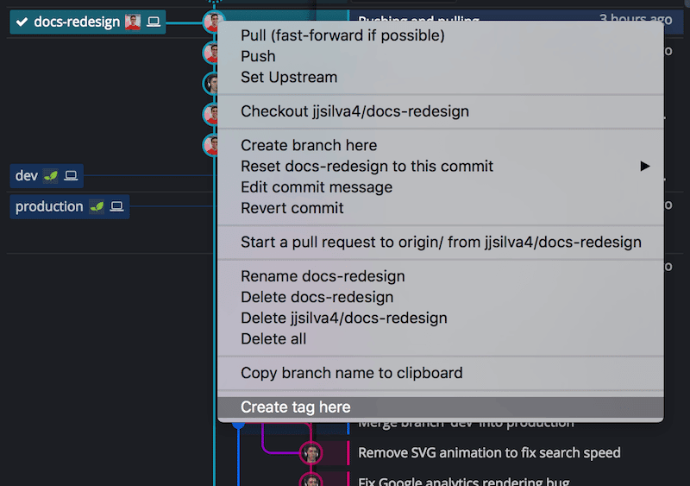Click the laptop icon on dev branch label
Screen dimensions: 690x486
click(71, 176)
